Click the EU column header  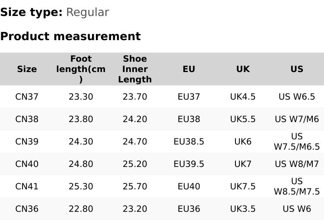coord(189,69)
